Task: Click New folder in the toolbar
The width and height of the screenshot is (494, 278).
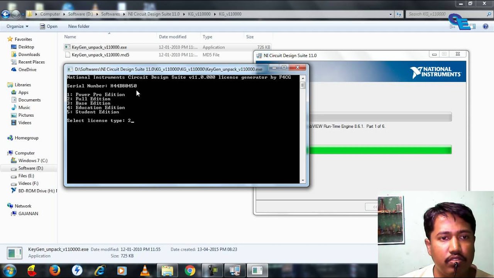Action: tap(79, 26)
